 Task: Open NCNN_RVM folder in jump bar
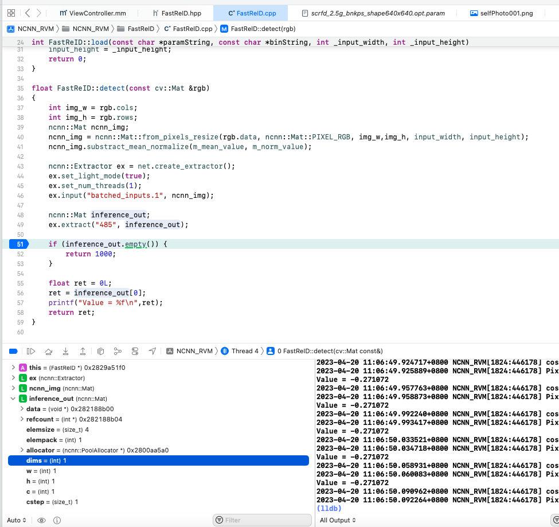(x=85, y=29)
